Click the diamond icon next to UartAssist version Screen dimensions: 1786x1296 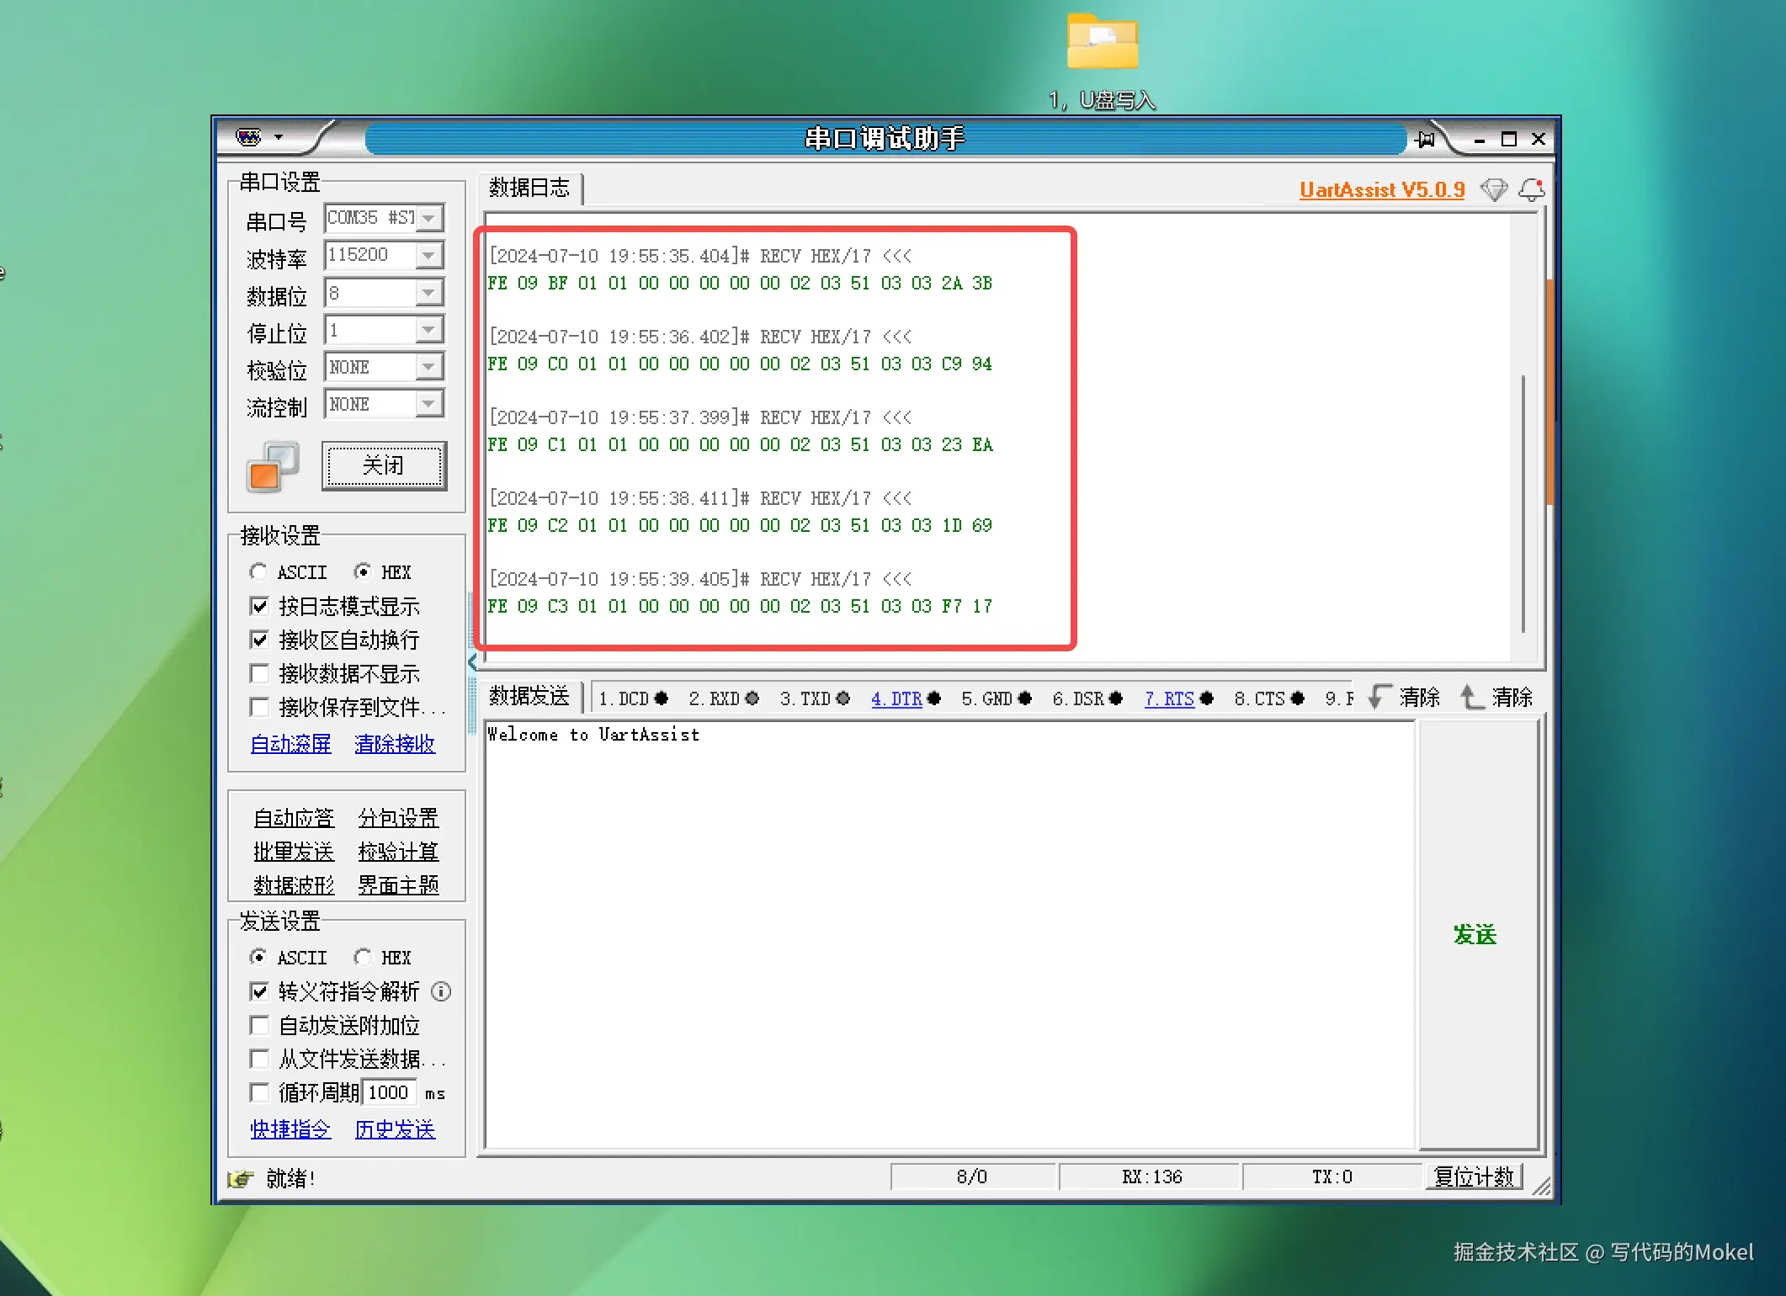[1493, 190]
